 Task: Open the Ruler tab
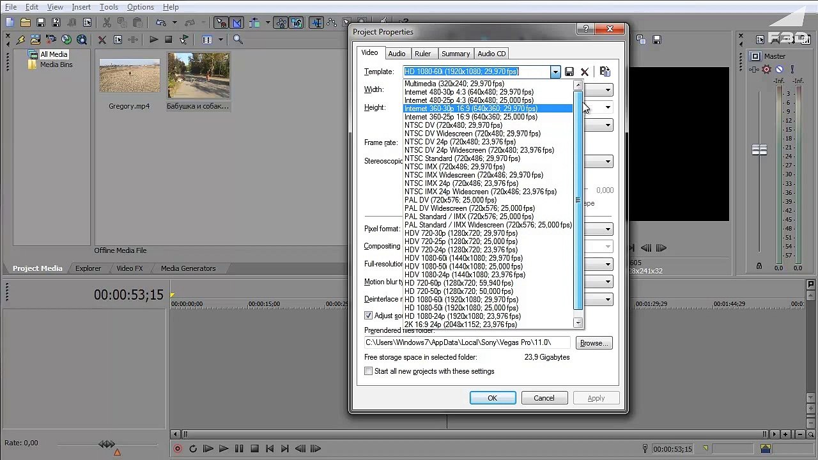[x=422, y=54]
